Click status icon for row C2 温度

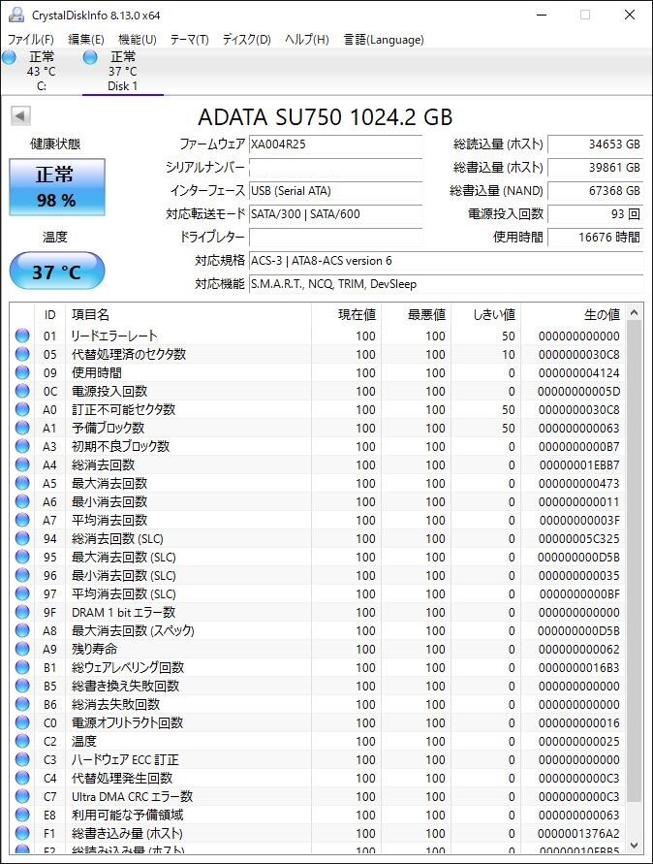[x=22, y=741]
